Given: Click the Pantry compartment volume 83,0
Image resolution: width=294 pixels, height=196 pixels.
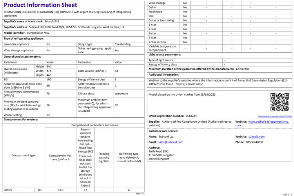Looking at the screenshot, I should pos(60,190).
